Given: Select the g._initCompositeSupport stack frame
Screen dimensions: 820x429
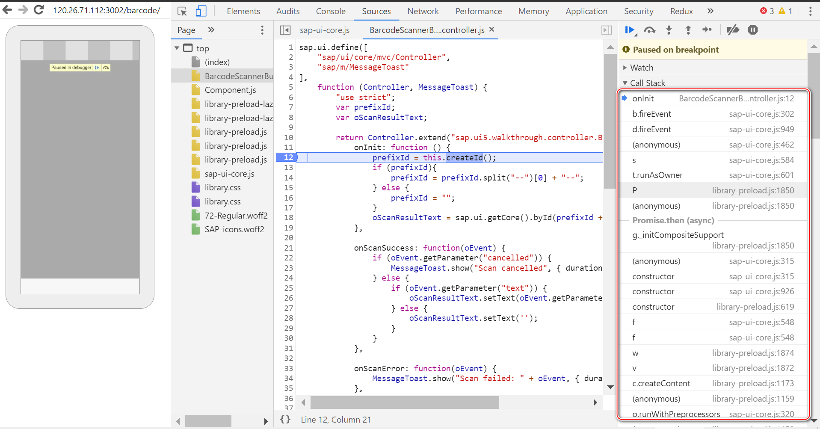Looking at the screenshot, I should pyautogui.click(x=713, y=240).
